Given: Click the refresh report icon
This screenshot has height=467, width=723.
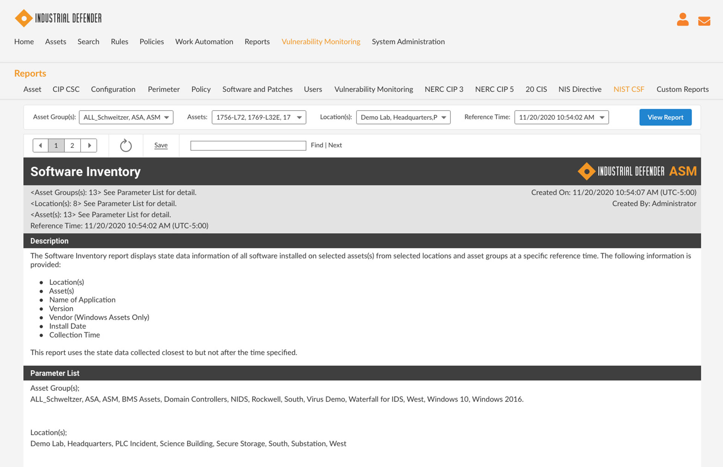Looking at the screenshot, I should (126, 146).
